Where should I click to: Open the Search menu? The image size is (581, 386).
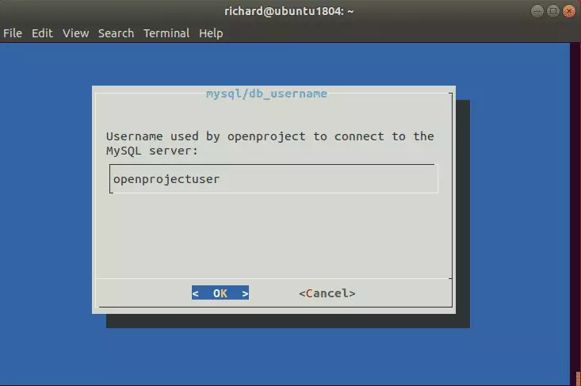(116, 33)
